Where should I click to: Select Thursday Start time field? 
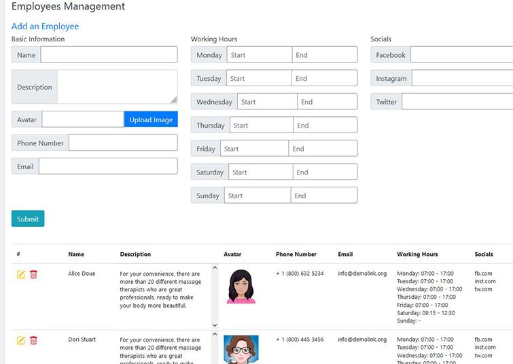tap(262, 125)
